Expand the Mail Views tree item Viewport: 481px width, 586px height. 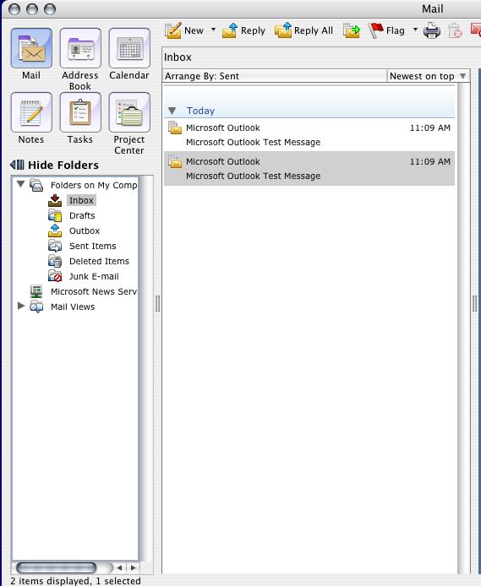point(21,306)
